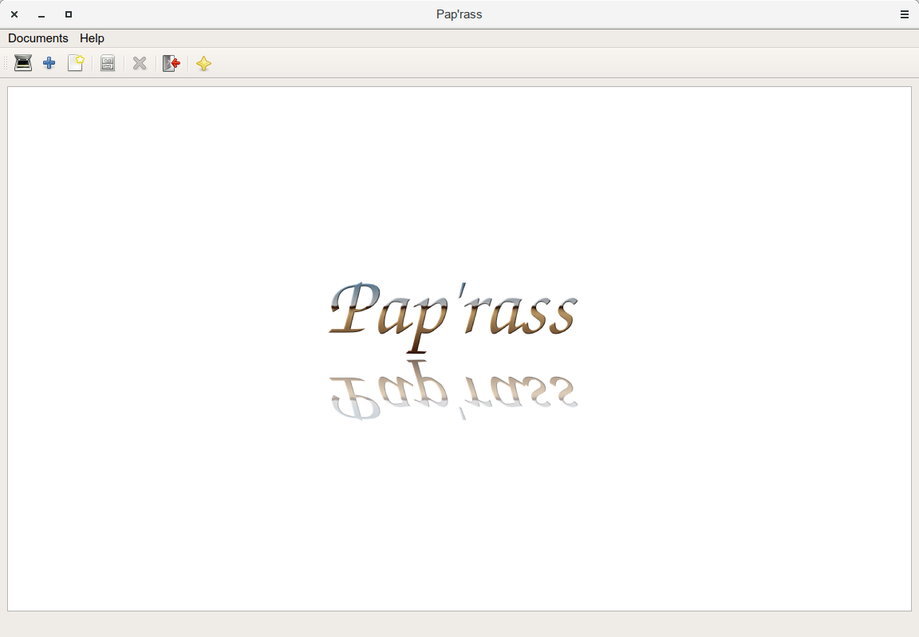The height and width of the screenshot is (637, 919).
Task: Click the scanner icon in the toolbar
Action: point(23,63)
